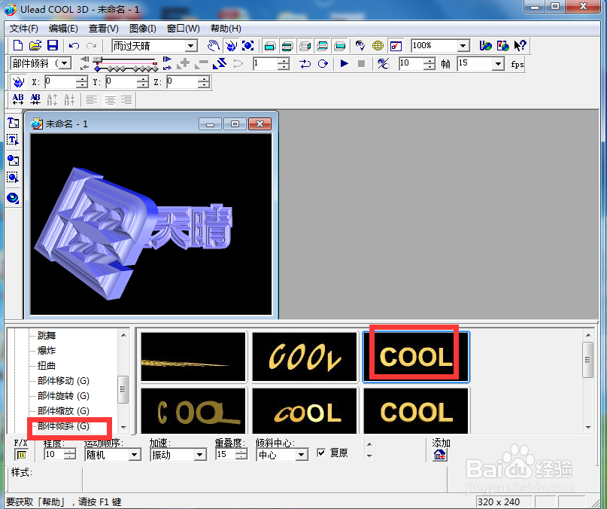The height and width of the screenshot is (509, 607).
Task: Click the Add house icon under 添加
Action: click(440, 455)
